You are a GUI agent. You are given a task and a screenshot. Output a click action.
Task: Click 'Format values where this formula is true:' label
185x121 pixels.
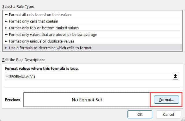[x=42, y=68]
